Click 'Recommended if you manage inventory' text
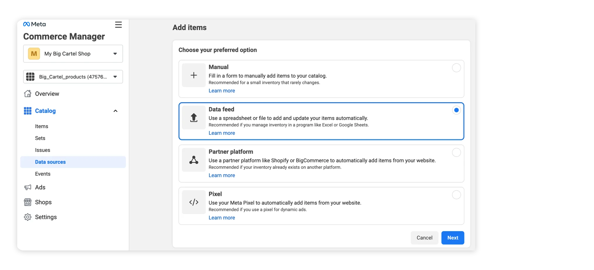The image size is (594, 270). (289, 125)
